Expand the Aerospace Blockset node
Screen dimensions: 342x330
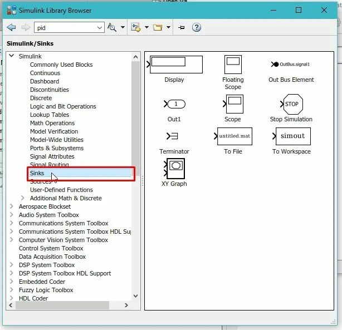[12, 206]
